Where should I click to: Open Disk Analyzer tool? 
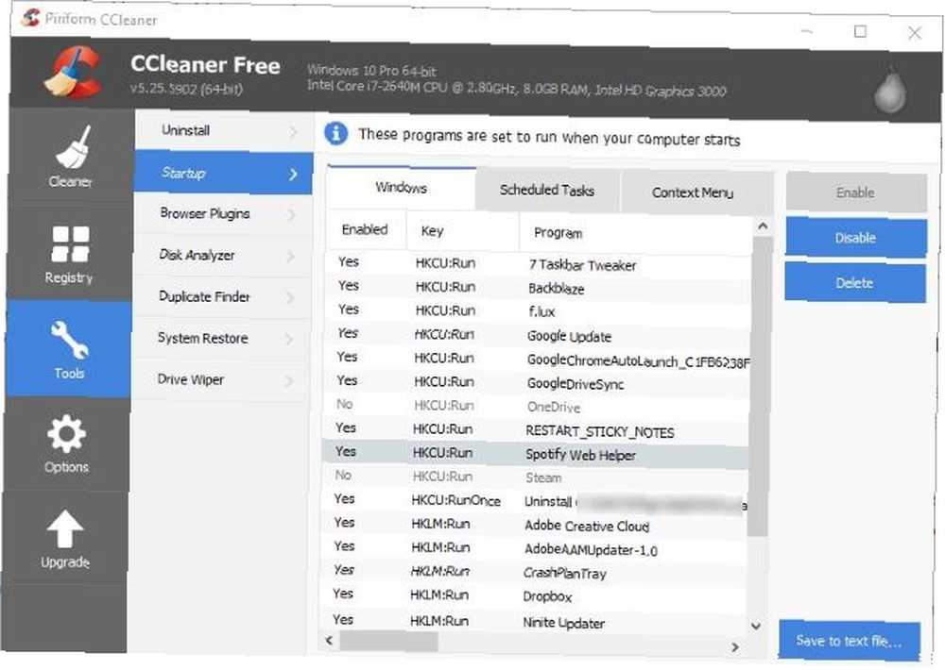pyautogui.click(x=222, y=255)
